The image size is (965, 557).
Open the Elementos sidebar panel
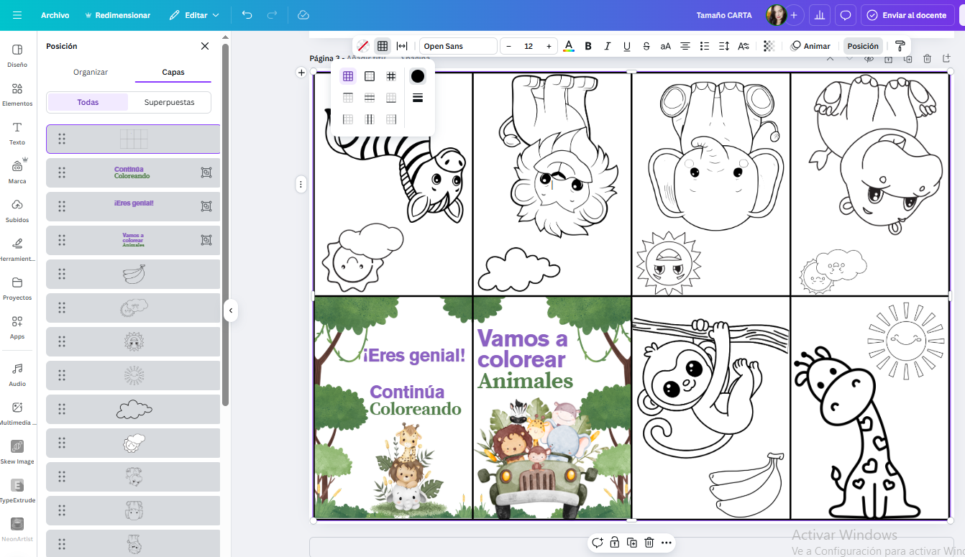coord(17,94)
